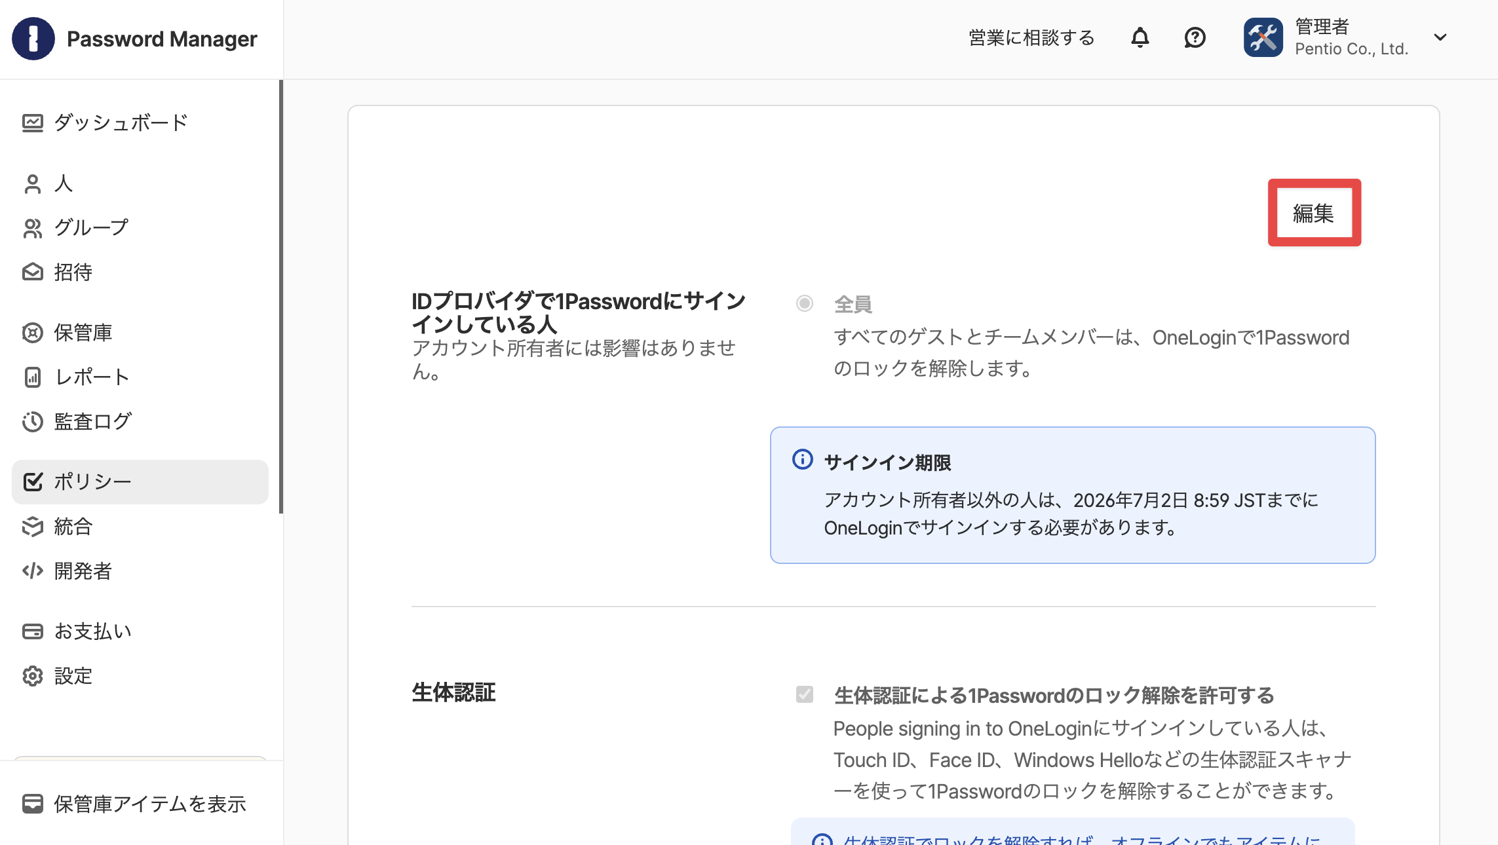Image resolution: width=1498 pixels, height=845 pixels.
Task: Click 営業に相談する link
Action: click(1032, 38)
